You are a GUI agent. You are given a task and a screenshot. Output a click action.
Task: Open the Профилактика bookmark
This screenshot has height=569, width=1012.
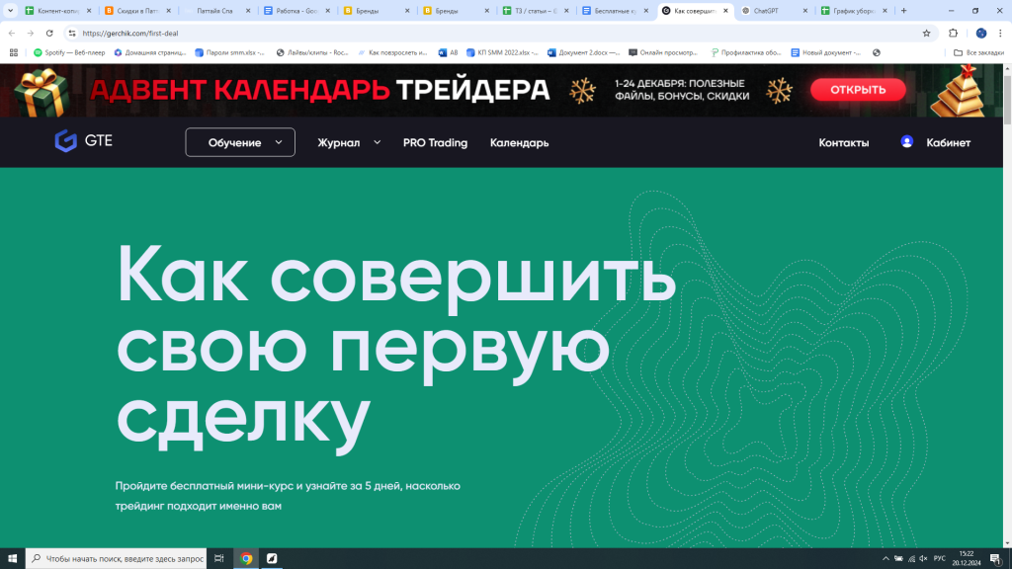pos(745,53)
